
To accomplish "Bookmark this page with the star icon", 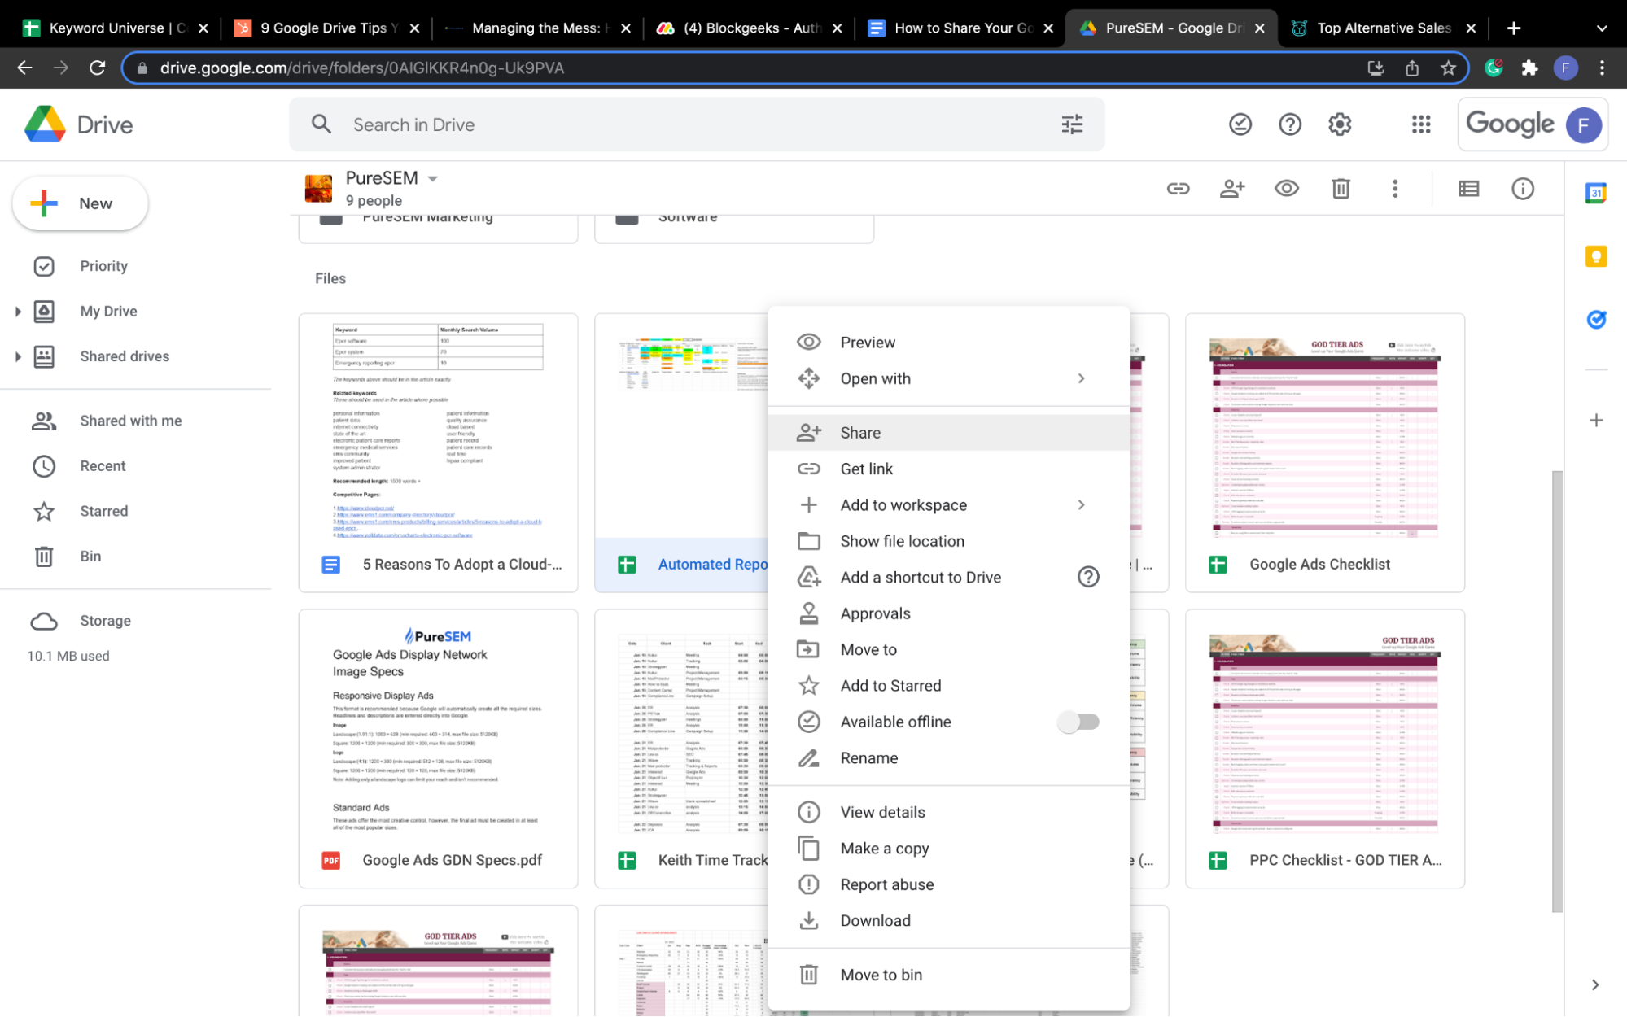I will (x=1447, y=68).
